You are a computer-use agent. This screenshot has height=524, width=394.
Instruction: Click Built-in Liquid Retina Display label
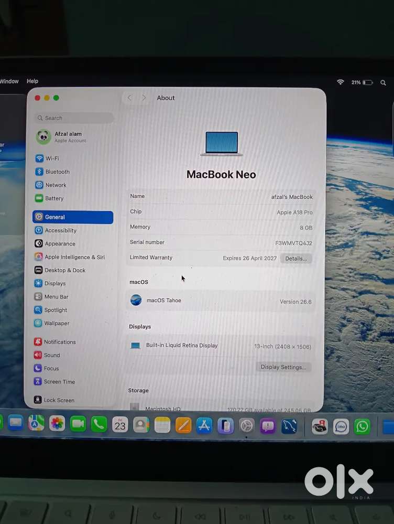coord(182,345)
